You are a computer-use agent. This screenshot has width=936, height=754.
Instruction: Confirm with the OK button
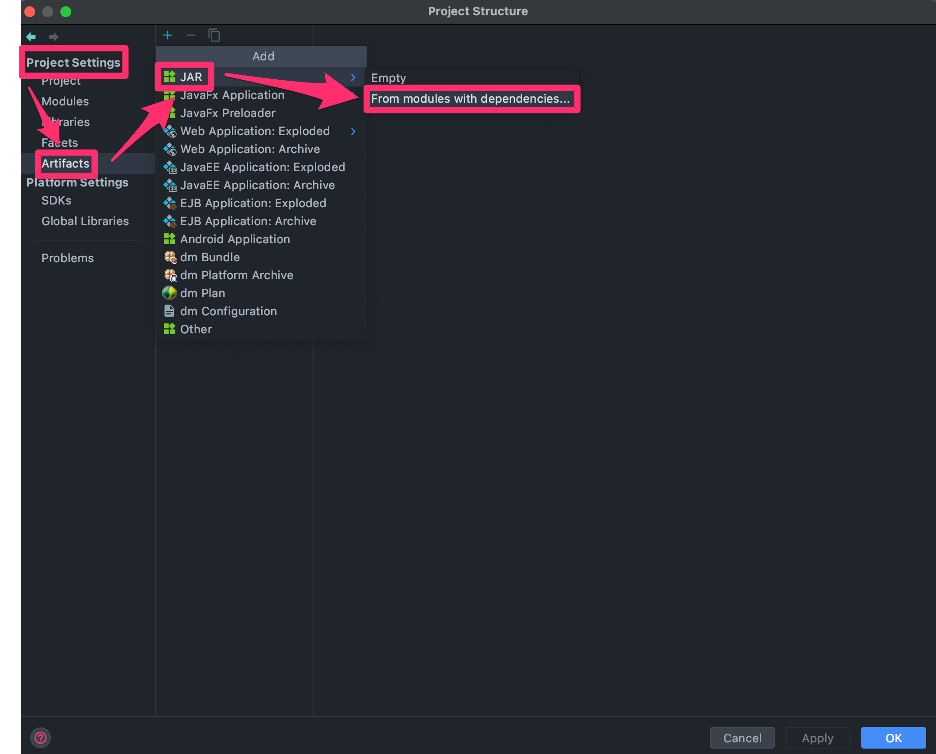(893, 738)
